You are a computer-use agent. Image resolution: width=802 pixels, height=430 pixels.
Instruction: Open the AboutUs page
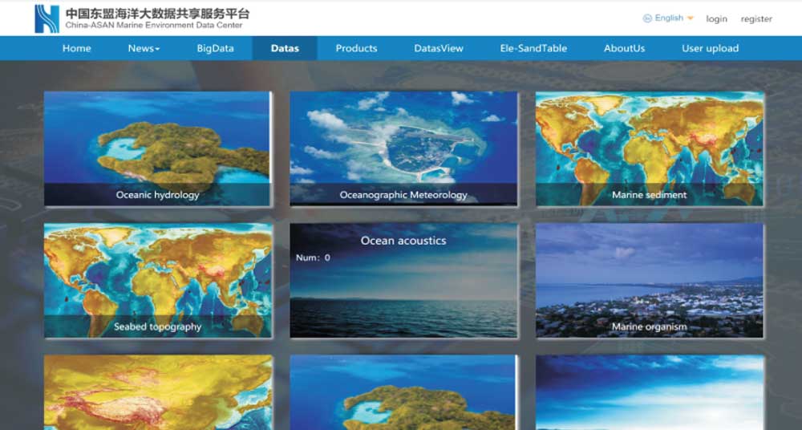click(625, 49)
